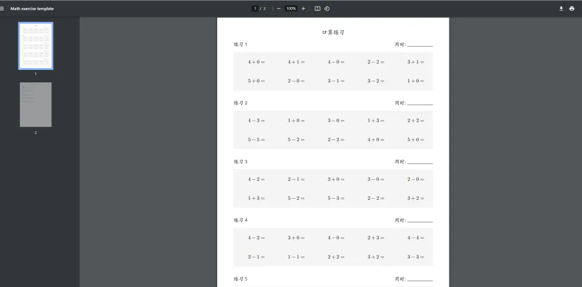Click the document title Math exercise template
Image resolution: width=582 pixels, height=287 pixels.
[x=32, y=9]
